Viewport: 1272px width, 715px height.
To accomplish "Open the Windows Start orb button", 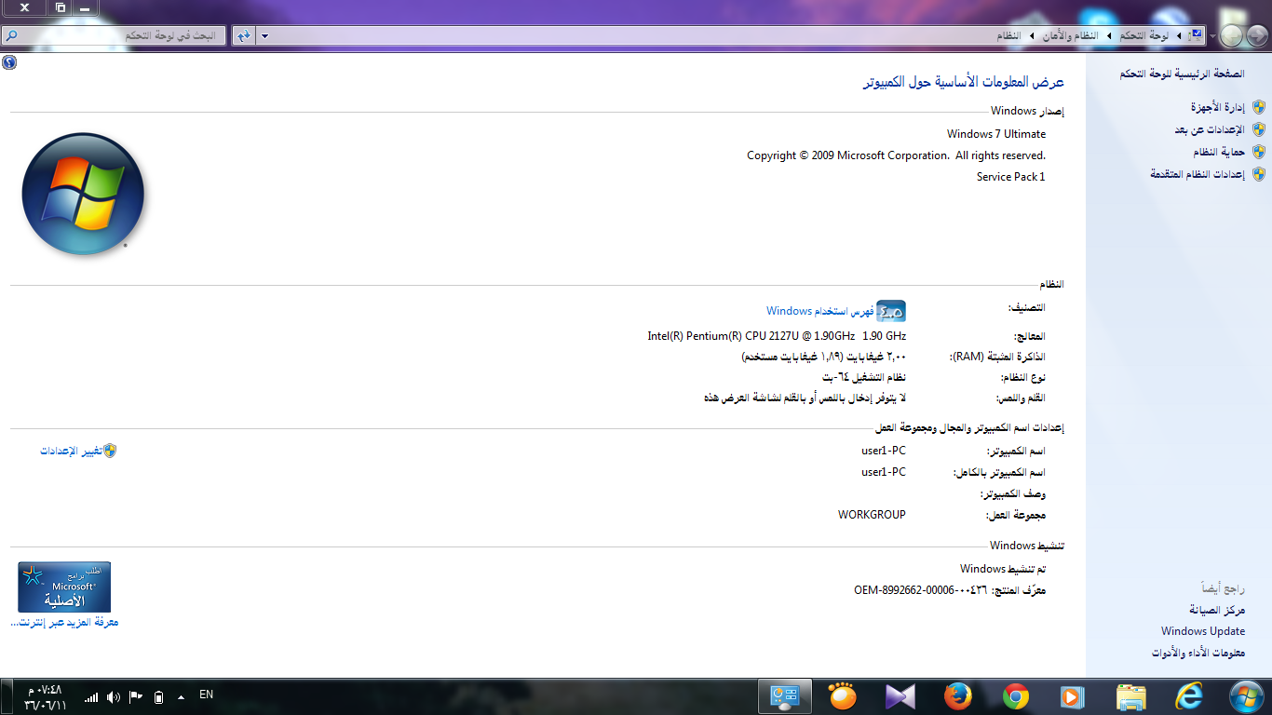I will pyautogui.click(x=1247, y=696).
